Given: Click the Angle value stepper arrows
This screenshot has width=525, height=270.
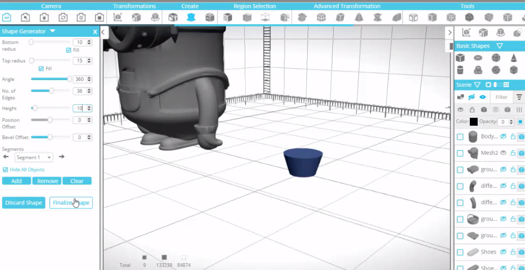Looking at the screenshot, I should coord(89,80).
